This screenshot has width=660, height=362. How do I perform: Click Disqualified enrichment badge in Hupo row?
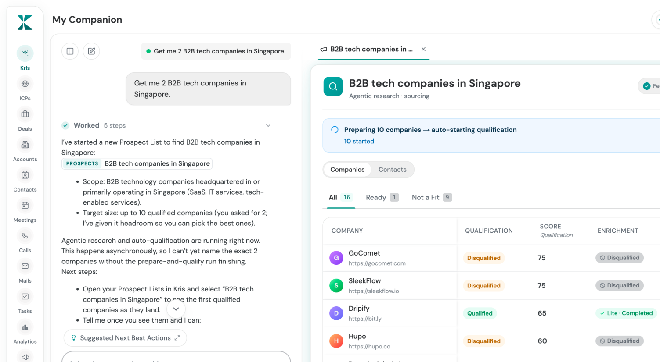(620, 341)
